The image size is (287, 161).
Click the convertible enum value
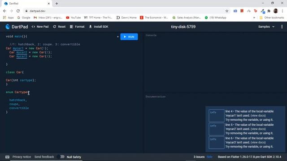pos(19,108)
